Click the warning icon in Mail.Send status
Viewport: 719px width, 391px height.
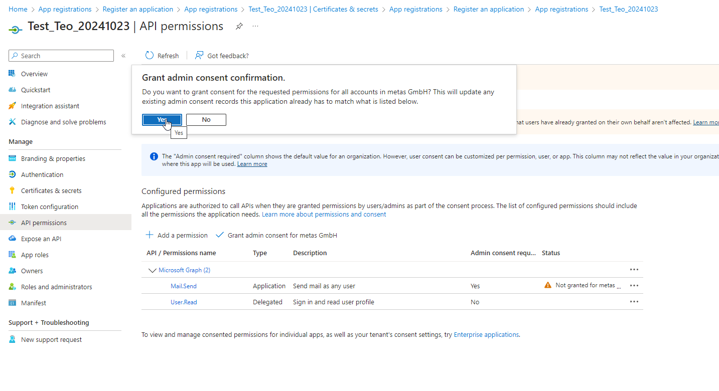coord(548,285)
